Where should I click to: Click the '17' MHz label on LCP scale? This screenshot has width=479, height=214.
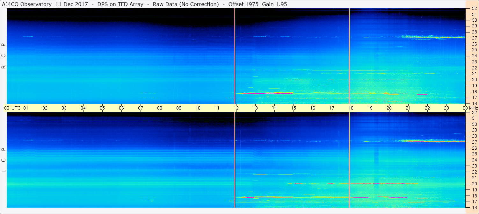tap(474, 202)
